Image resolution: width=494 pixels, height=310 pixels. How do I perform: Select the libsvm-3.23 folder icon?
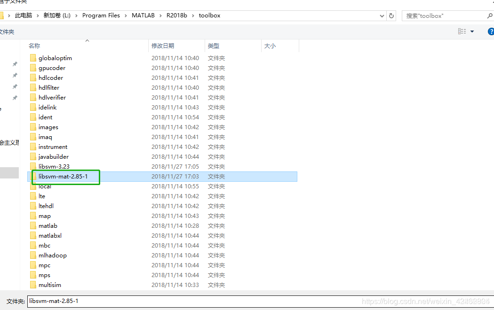[x=33, y=166]
